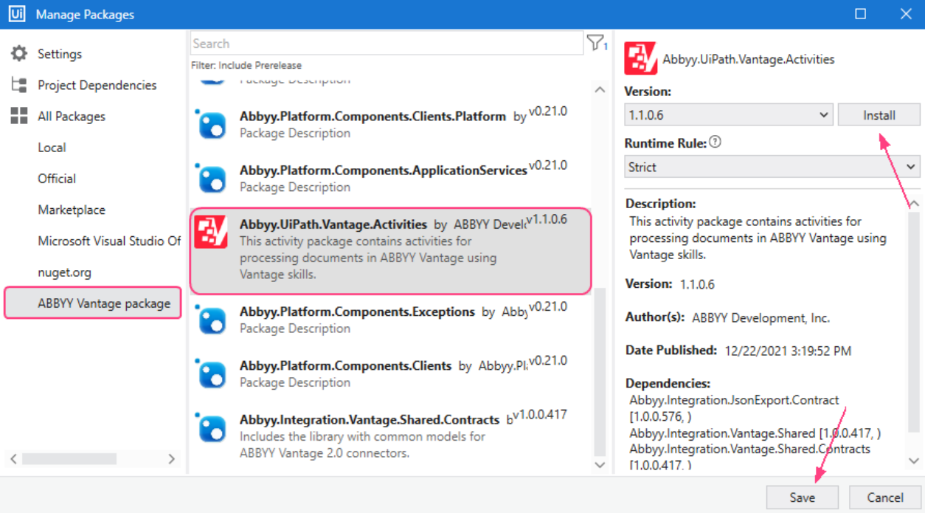Click Author ABBYY Development, Inc. text

[x=761, y=318]
